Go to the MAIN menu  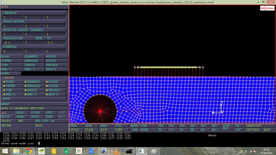click(x=51, y=127)
